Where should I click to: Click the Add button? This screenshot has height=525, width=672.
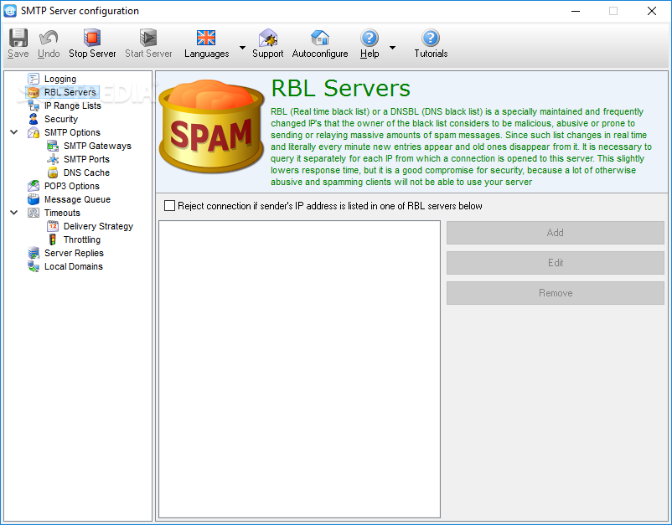point(555,233)
